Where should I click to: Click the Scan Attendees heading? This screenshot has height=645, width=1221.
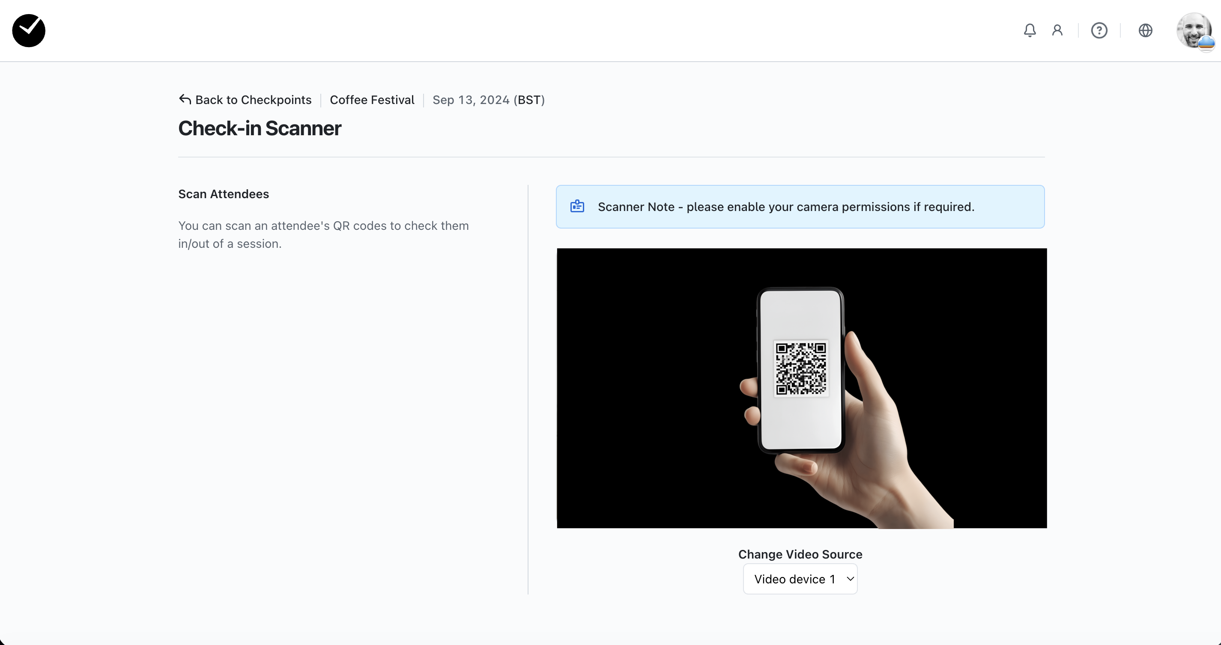click(x=223, y=194)
